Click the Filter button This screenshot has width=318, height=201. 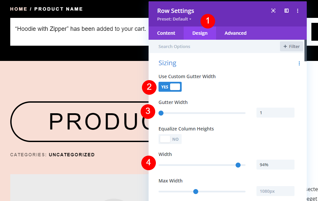click(292, 46)
